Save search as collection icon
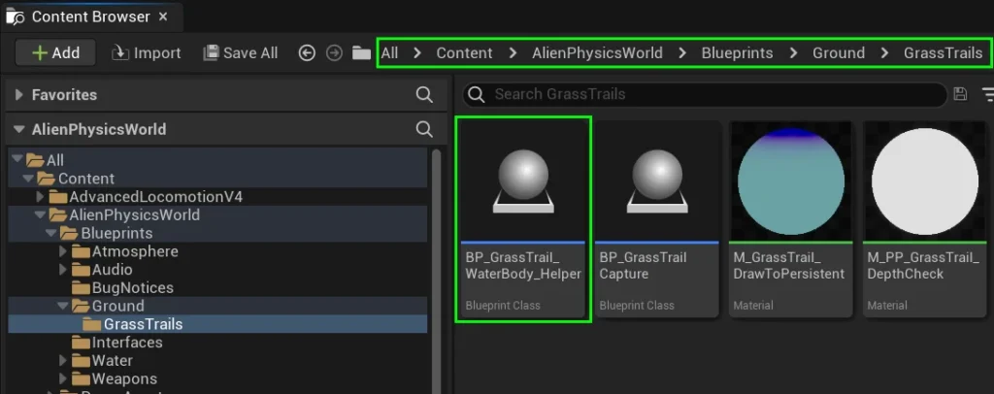This screenshot has width=994, height=394. coord(960,94)
